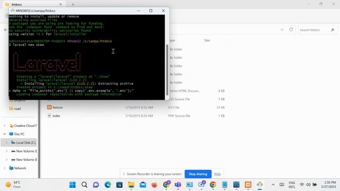The image size is (340, 191).
Task: Show hidden tray icons chevron
Action: point(273,185)
